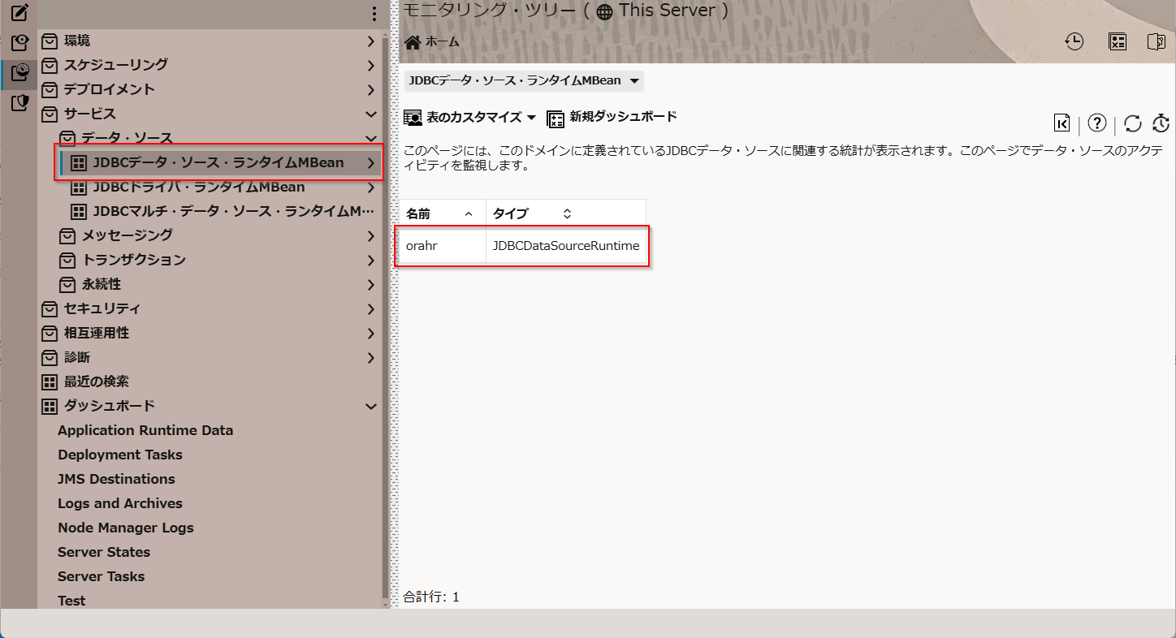Open the help question mark icon

pyautogui.click(x=1097, y=123)
